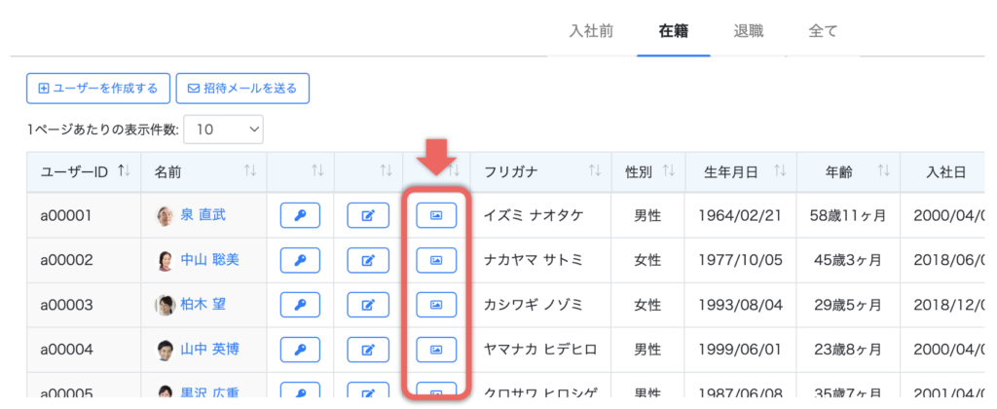The height and width of the screenshot is (409, 997).
Task: Click the key icon for 山中 英博
Action: (300, 349)
